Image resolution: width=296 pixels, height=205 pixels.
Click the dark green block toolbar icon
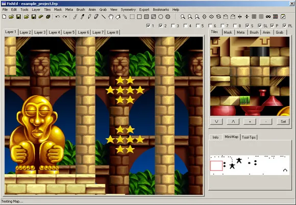coord(48,17)
